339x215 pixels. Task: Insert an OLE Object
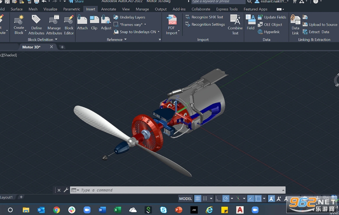[270, 24]
